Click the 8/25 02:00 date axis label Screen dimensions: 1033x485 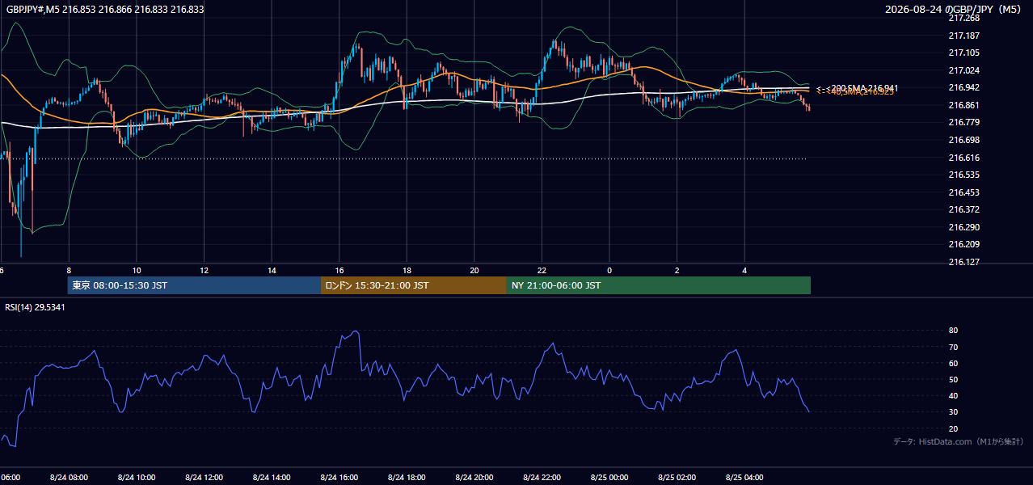pyautogui.click(x=677, y=478)
